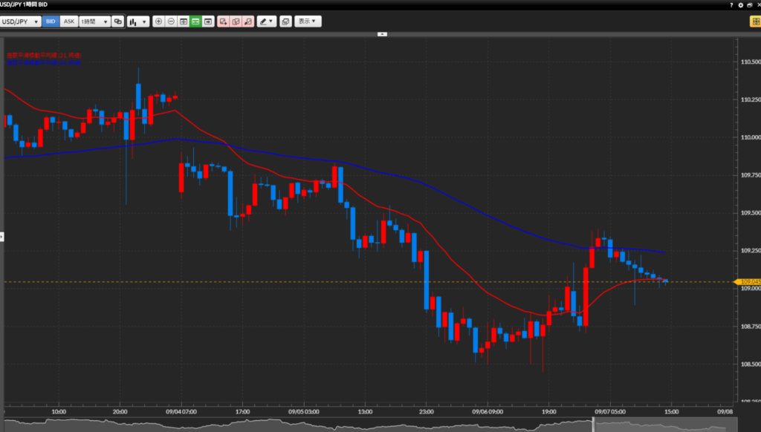Click the third pink chart order icon
Screen dimensions: 761x432
click(x=248, y=22)
